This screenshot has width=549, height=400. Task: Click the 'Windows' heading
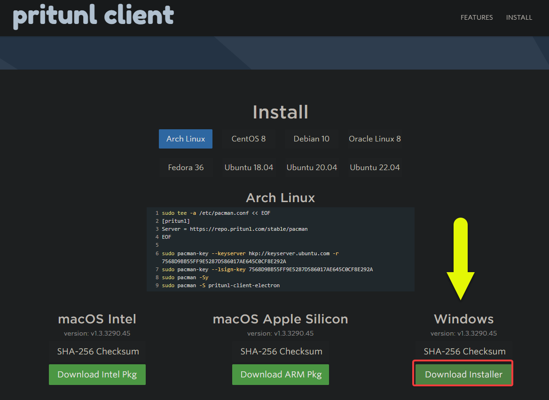pyautogui.click(x=463, y=319)
